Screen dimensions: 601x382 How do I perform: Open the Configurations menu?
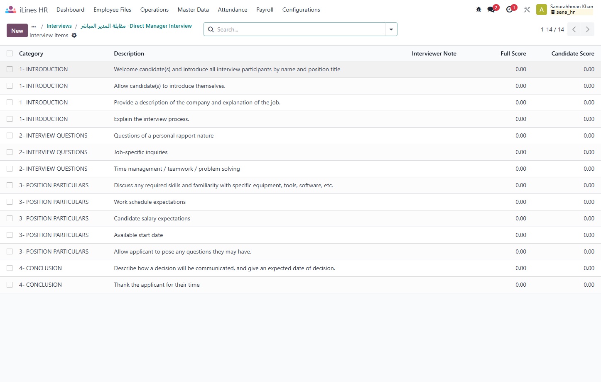[x=301, y=10]
